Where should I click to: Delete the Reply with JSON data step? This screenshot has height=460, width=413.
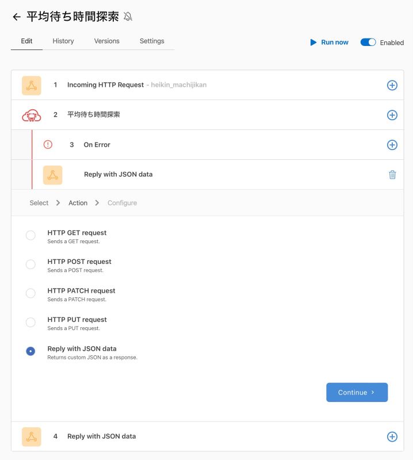(392, 175)
